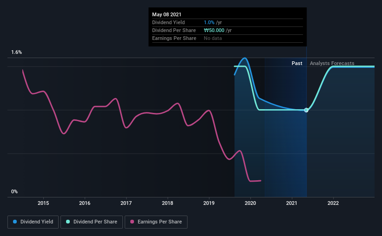
Task: Click the Past region label
Action: click(x=297, y=63)
